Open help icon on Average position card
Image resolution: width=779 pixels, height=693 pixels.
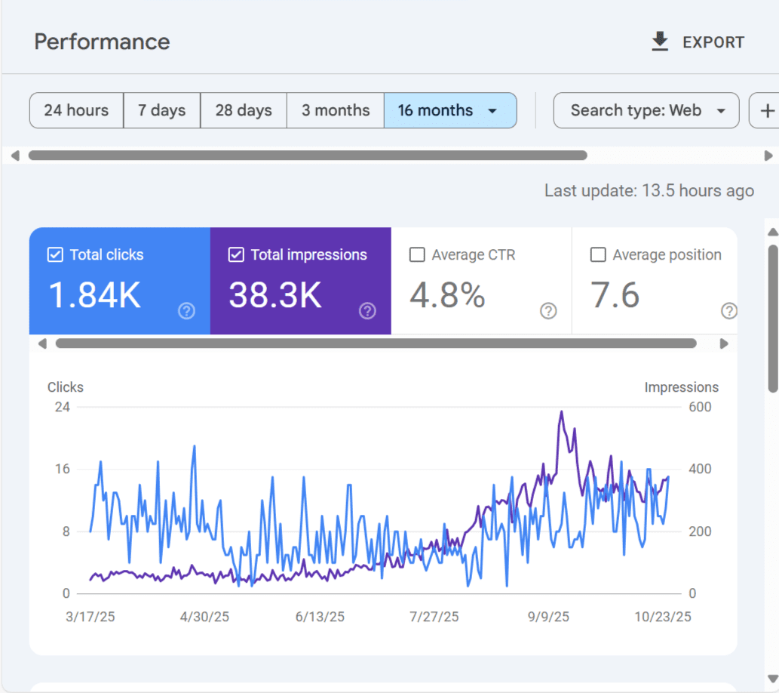pyautogui.click(x=728, y=311)
